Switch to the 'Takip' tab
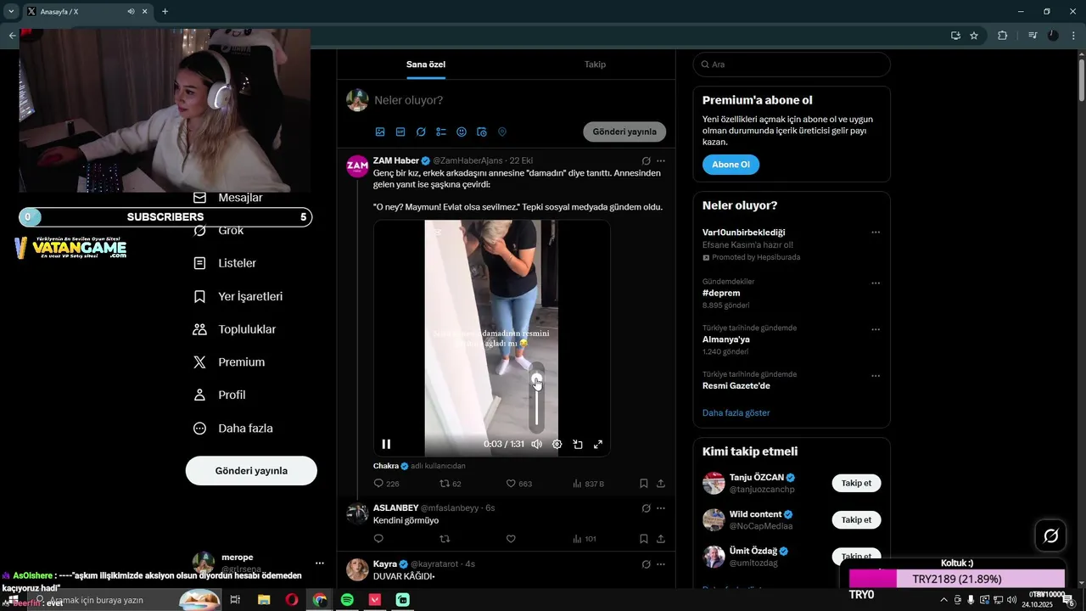The width and height of the screenshot is (1086, 611). [595, 64]
